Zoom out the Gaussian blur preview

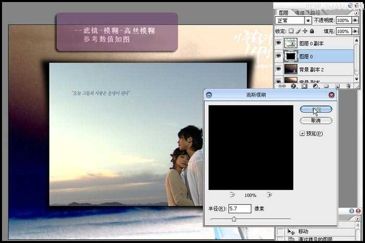[x=233, y=195]
